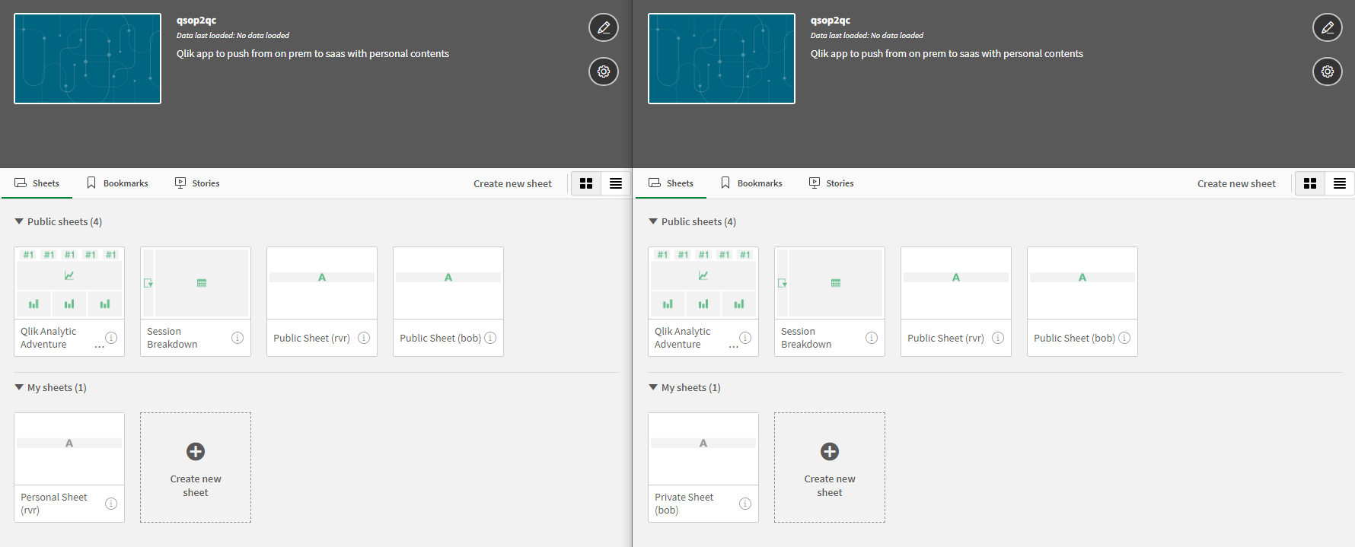Open app settings gear in right panel

[1328, 72]
